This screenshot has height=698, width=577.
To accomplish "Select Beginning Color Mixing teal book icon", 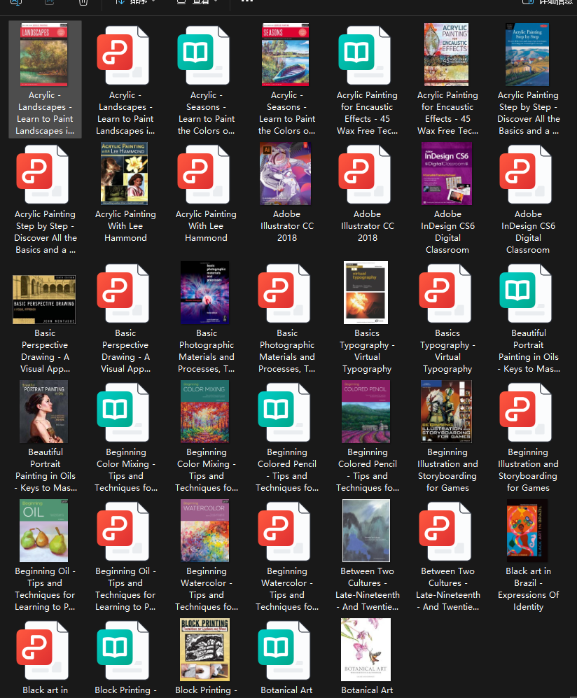I will coord(123,412).
